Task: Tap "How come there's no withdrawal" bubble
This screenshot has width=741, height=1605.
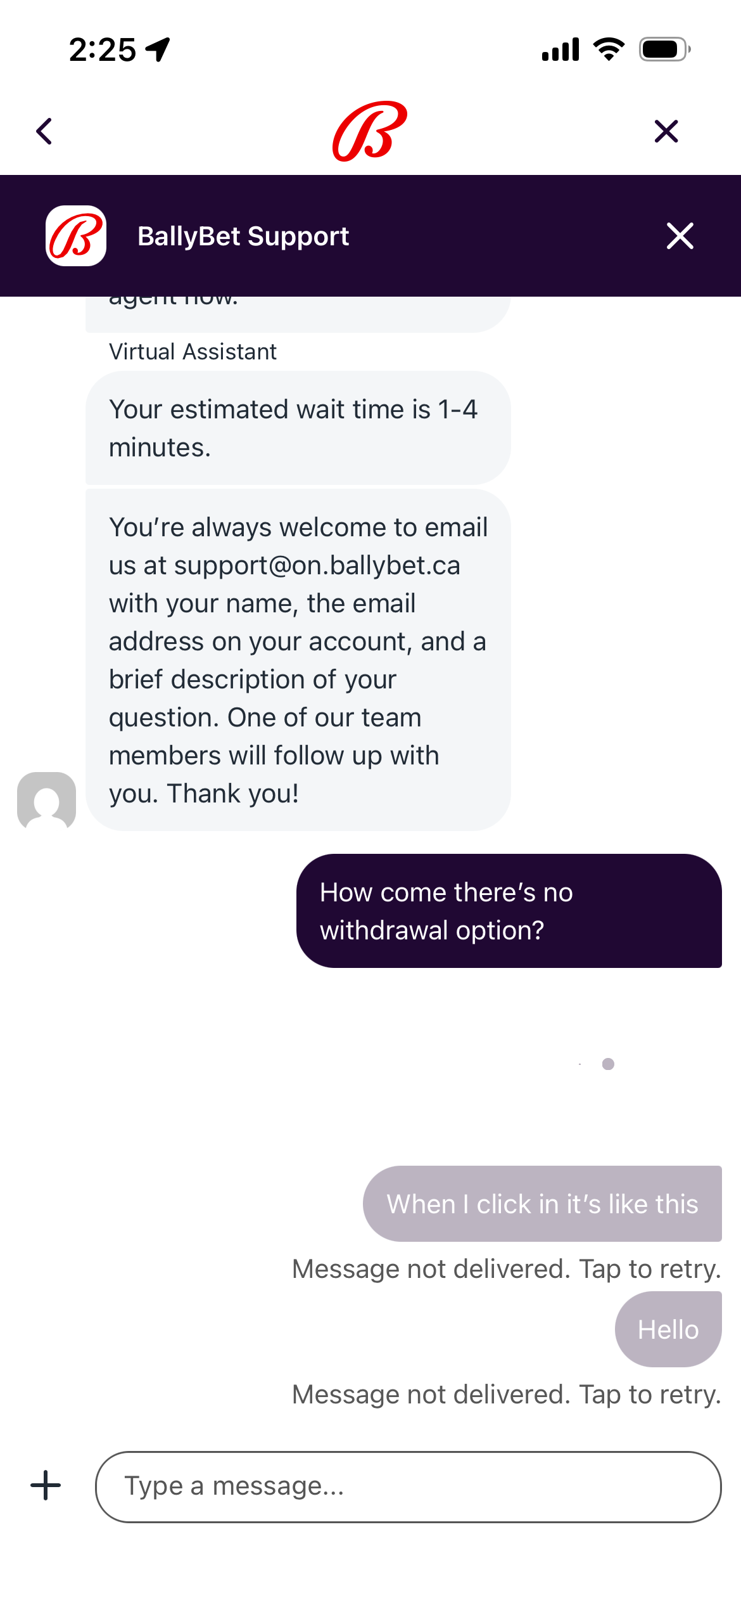Action: 509,911
